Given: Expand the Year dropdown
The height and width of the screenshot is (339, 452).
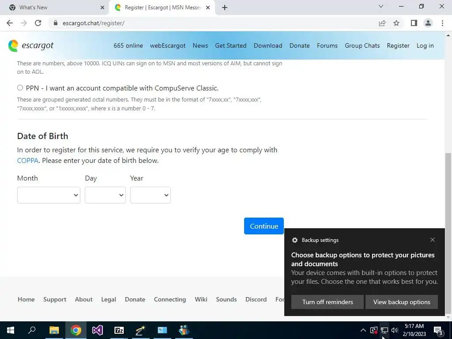Looking at the screenshot, I should [x=151, y=195].
